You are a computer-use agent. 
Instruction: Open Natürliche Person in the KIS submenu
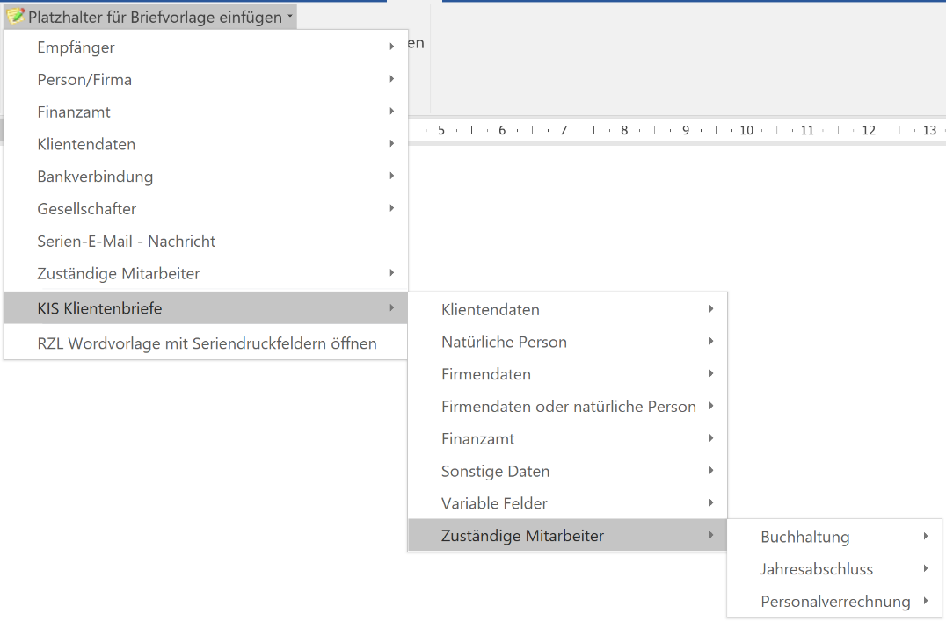click(504, 342)
